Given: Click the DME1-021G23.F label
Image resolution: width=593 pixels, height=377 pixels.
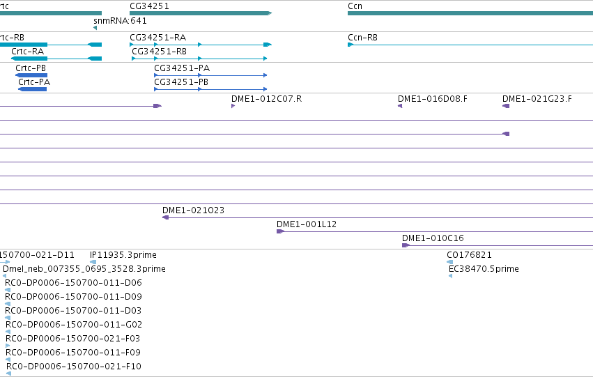Looking at the screenshot, I should pos(537,99).
